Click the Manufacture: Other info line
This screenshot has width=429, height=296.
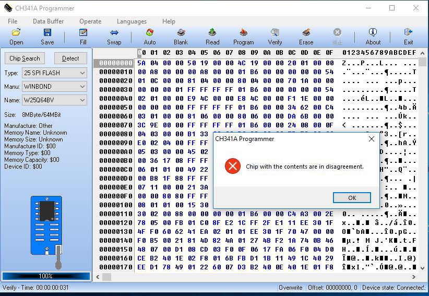28,126
